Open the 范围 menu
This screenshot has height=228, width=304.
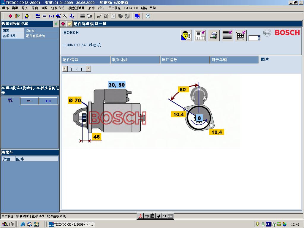[x=44, y=8]
